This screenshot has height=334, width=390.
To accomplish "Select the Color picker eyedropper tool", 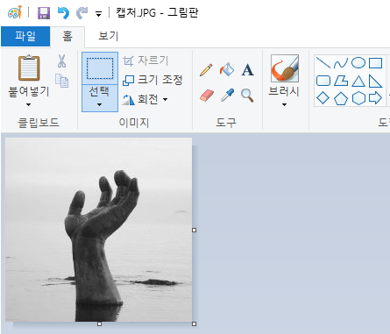I will [x=227, y=96].
